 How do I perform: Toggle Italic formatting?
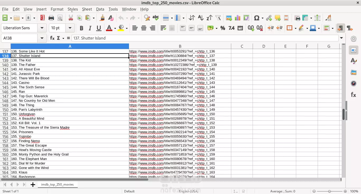[x=90, y=28]
